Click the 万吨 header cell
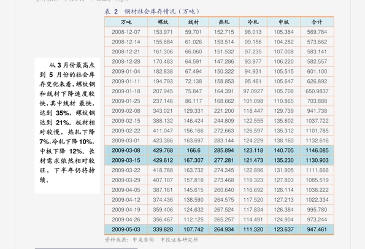 pos(126,22)
